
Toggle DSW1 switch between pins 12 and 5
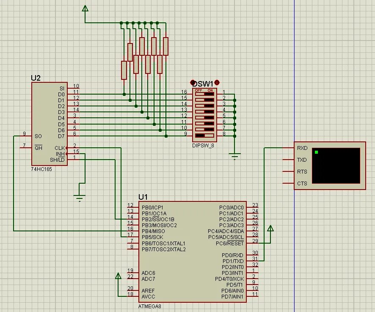coord(204,118)
